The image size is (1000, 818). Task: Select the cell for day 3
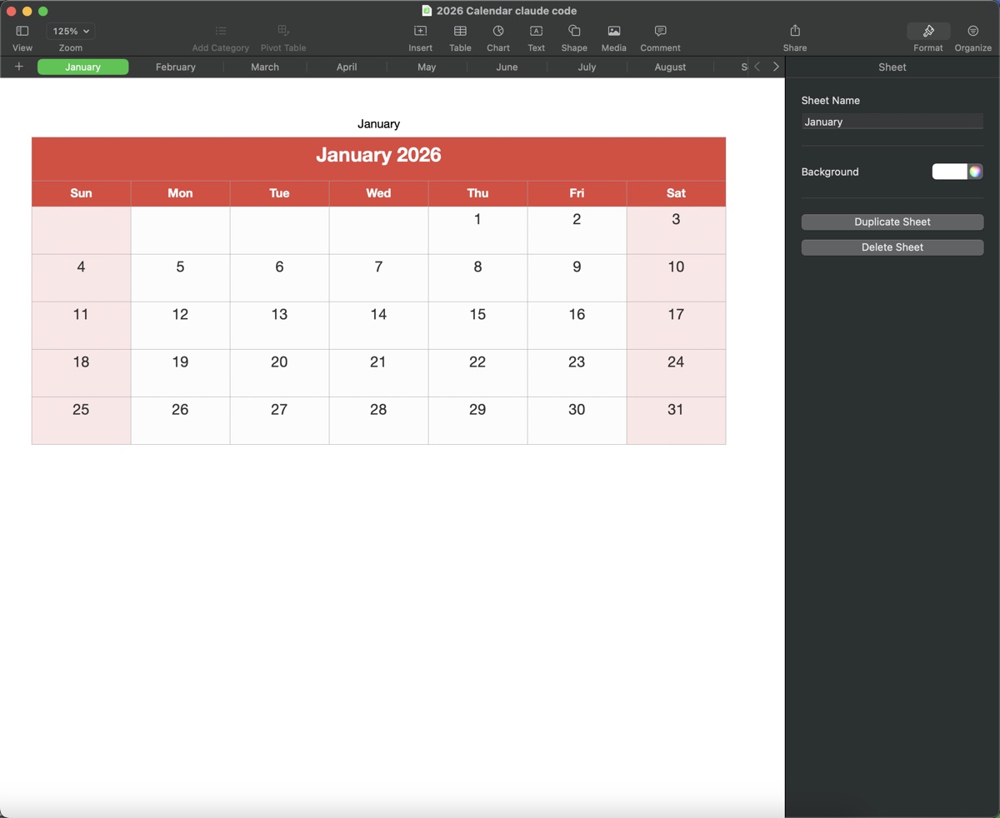coord(676,230)
